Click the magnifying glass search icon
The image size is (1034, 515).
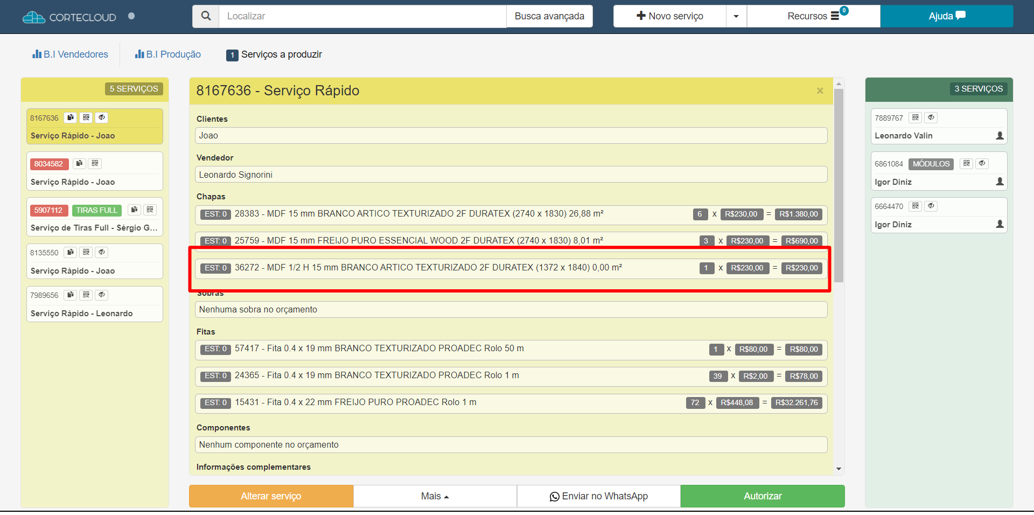(x=206, y=16)
